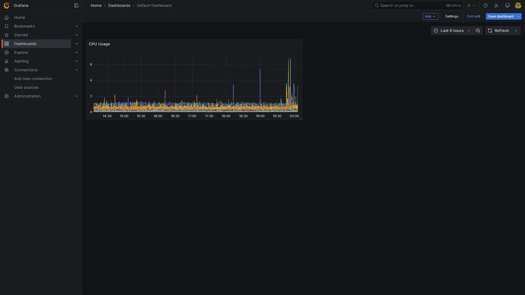The width and height of the screenshot is (525, 295).
Task: Toggle the sidebar dock menu icon
Action: tap(76, 5)
